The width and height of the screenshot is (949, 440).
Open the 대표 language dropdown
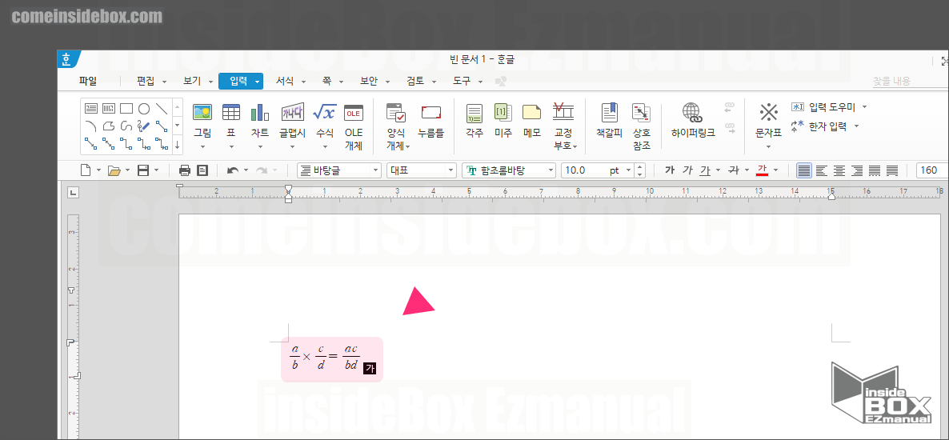[x=451, y=170]
